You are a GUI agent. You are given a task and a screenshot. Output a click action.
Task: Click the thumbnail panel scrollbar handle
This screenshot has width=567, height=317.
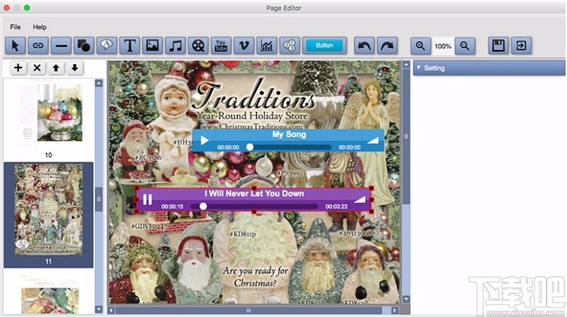98,199
